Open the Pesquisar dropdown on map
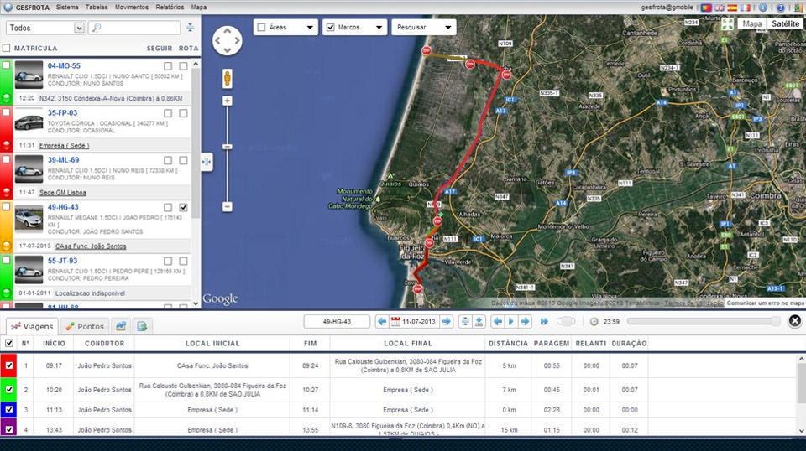 click(x=423, y=27)
